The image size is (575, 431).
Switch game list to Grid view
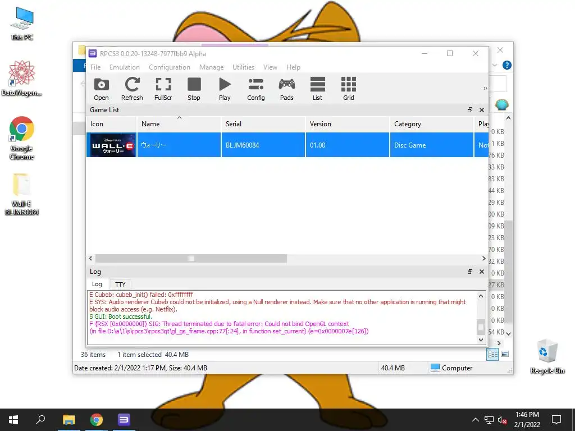(x=348, y=89)
